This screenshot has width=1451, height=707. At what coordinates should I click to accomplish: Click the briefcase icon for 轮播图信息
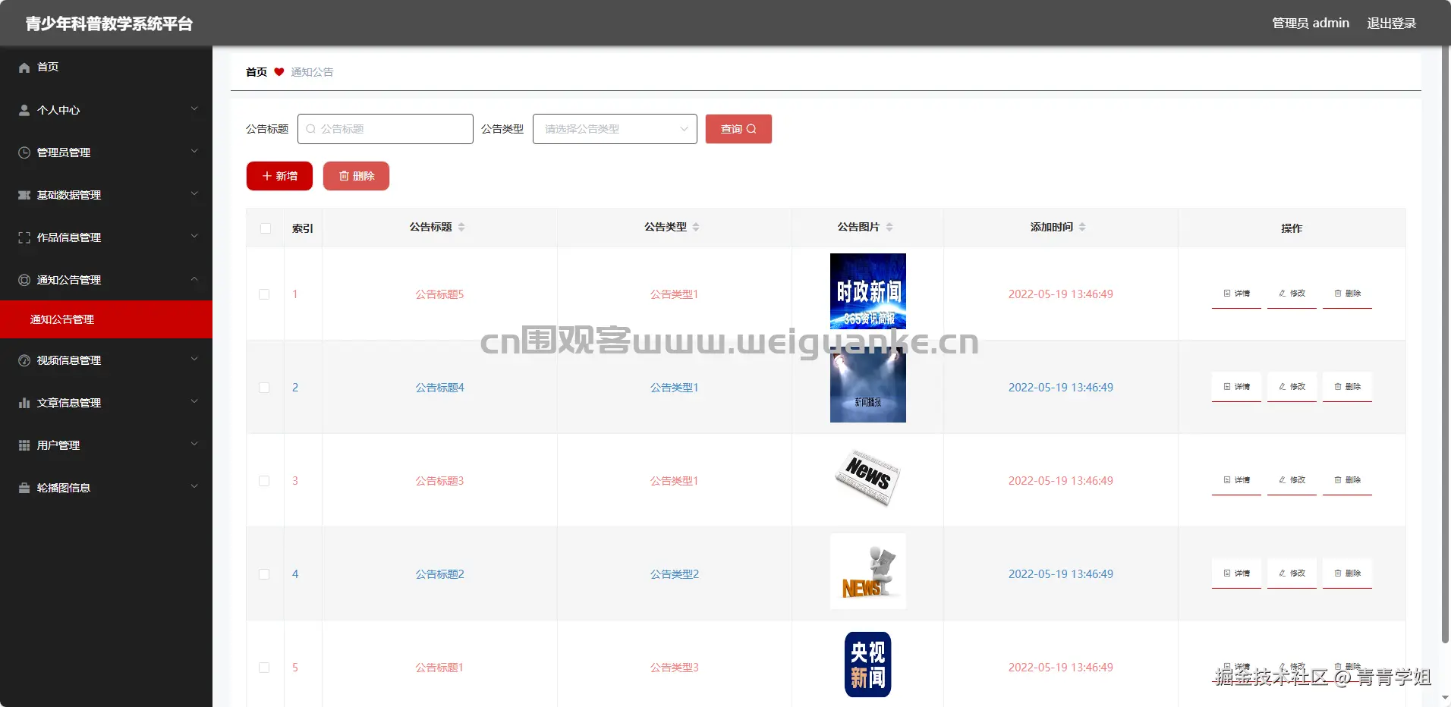tap(24, 488)
